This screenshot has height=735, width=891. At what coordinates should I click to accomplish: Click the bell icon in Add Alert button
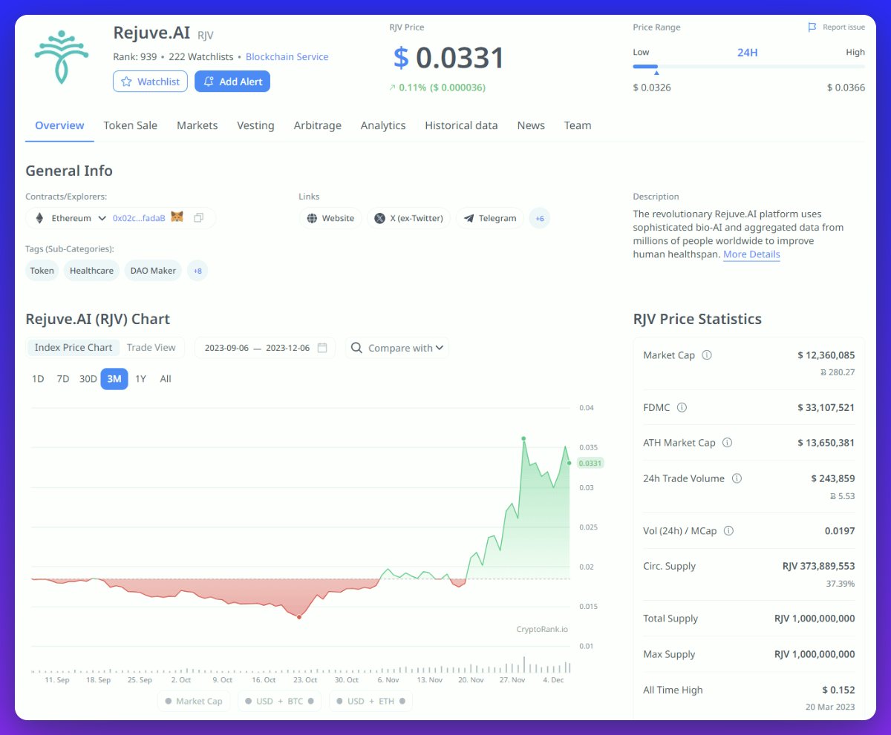pyautogui.click(x=209, y=82)
